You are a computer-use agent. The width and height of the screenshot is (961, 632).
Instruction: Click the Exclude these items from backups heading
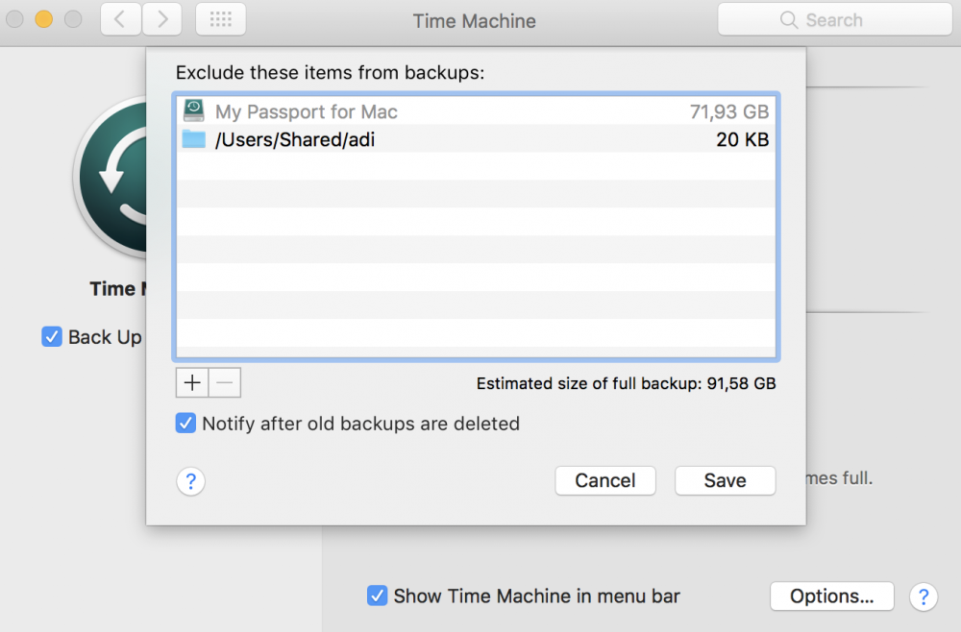point(330,73)
